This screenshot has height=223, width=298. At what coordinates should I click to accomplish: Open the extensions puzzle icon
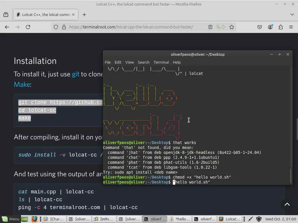pyautogui.click(x=281, y=27)
